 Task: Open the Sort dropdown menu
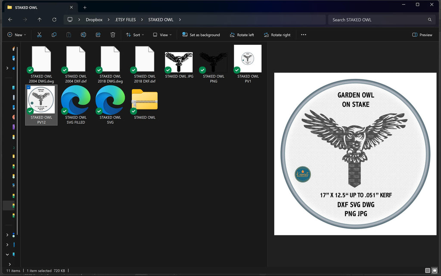click(x=135, y=35)
